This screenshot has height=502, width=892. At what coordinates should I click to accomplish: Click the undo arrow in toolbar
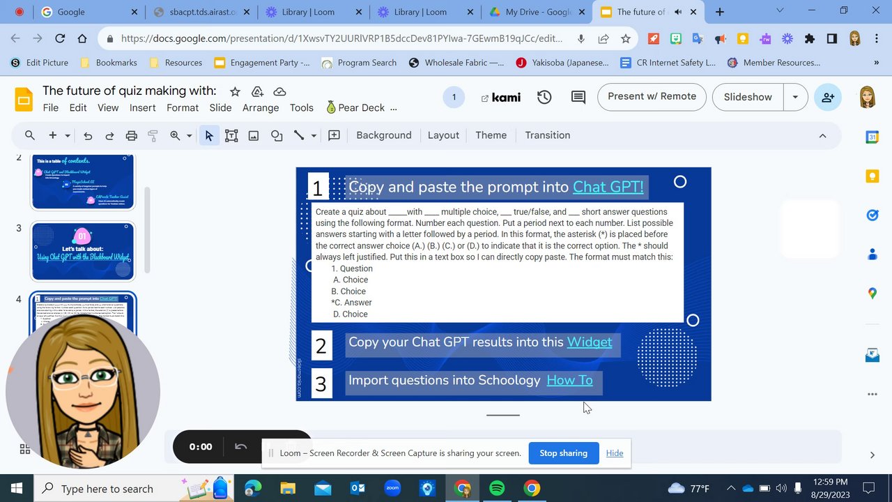(x=88, y=135)
